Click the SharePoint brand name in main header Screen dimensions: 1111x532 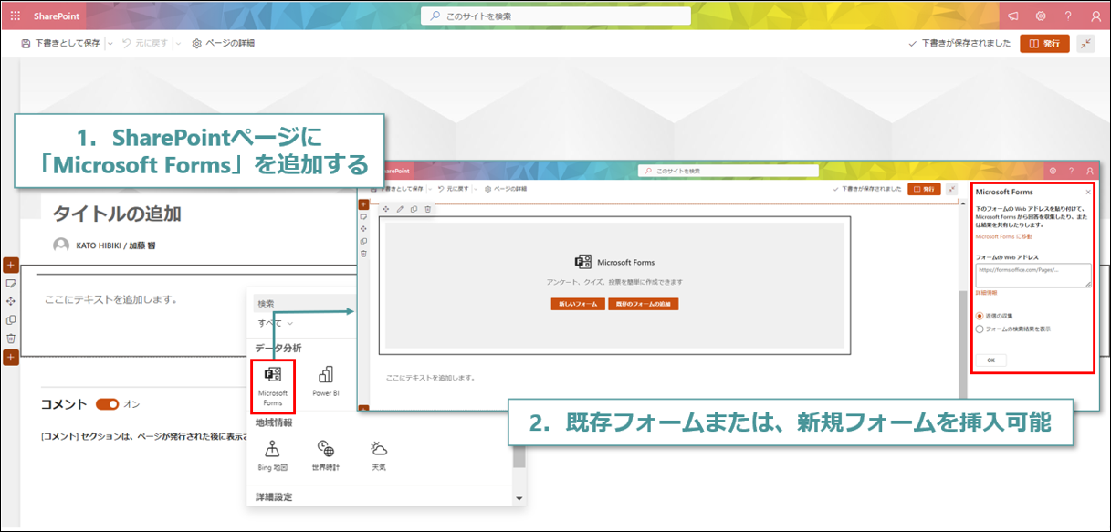(57, 16)
